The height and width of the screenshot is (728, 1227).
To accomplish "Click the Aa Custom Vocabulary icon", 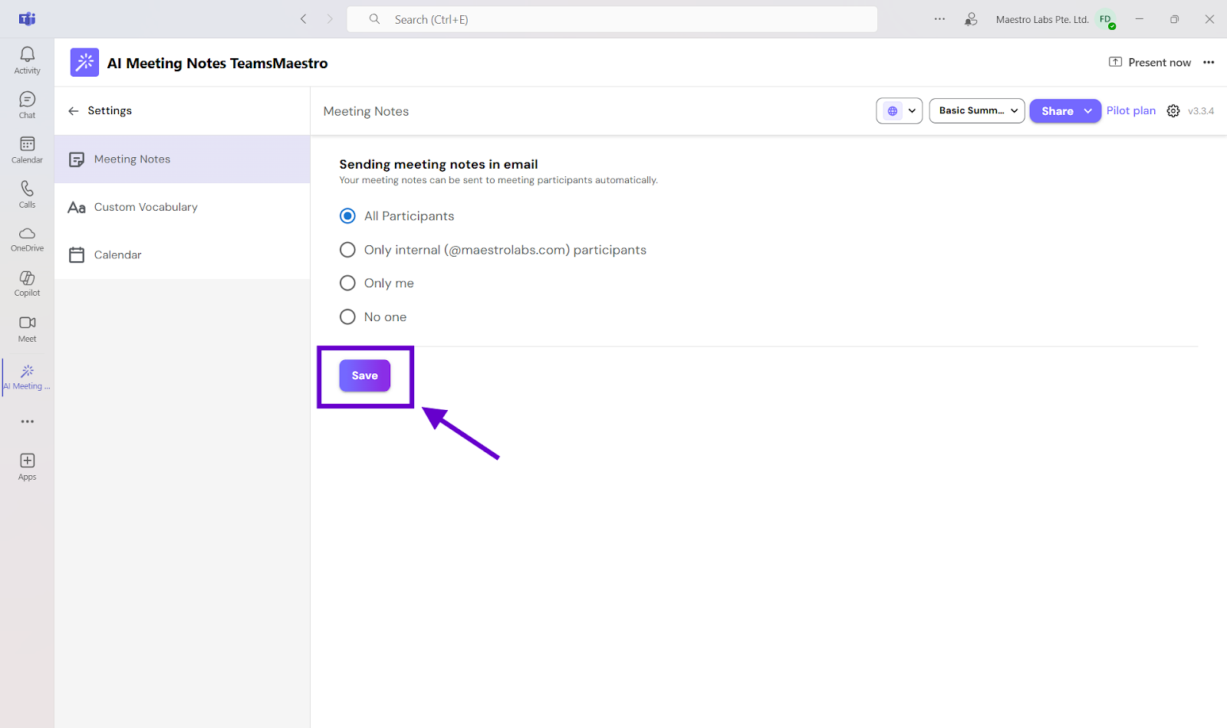I will [77, 208].
